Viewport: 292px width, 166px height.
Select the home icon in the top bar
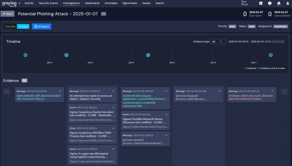click(279, 3)
